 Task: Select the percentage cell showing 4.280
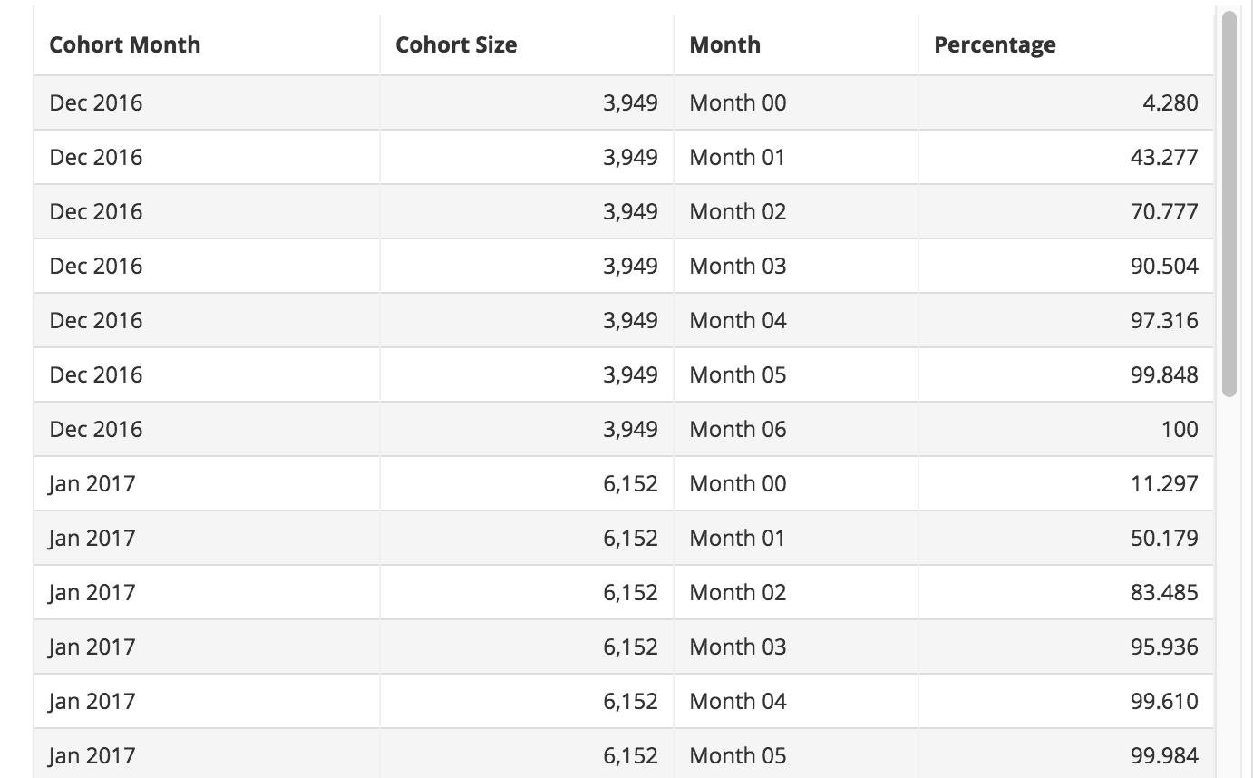pos(1170,103)
